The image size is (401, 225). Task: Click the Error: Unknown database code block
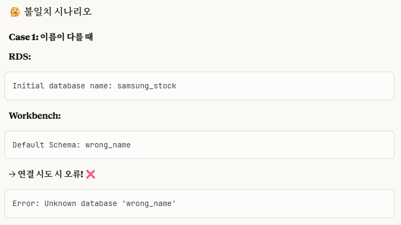click(199, 203)
